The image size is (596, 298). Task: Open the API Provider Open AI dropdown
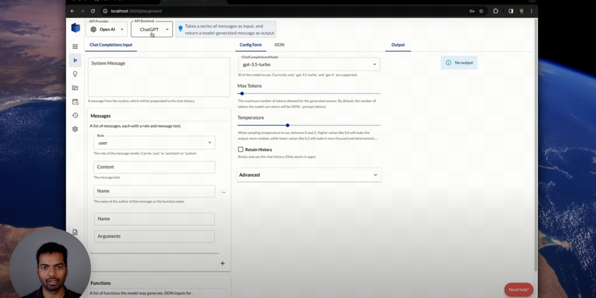[107, 29]
